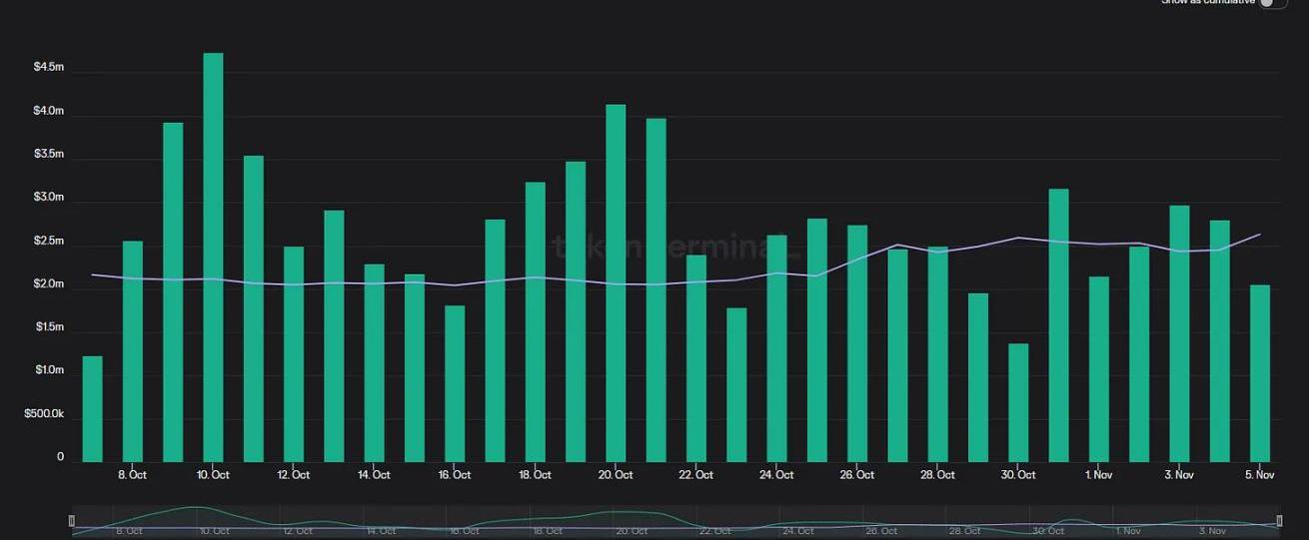The height and width of the screenshot is (540, 1309).
Task: Select the bar above 20. Oct
Action: tap(617, 283)
